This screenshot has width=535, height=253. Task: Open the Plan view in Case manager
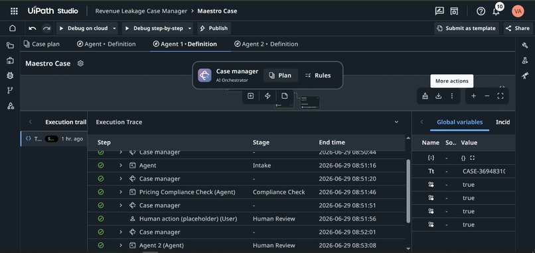pos(281,76)
